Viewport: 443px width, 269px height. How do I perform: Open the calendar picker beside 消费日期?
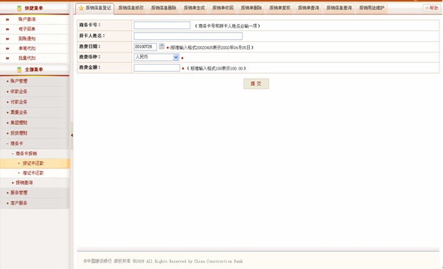pos(162,46)
